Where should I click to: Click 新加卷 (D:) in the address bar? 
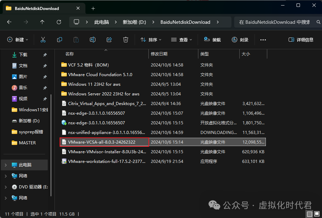coord(134,22)
